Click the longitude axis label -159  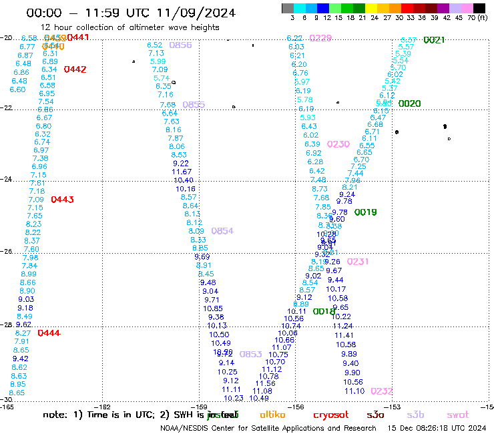coord(199,407)
